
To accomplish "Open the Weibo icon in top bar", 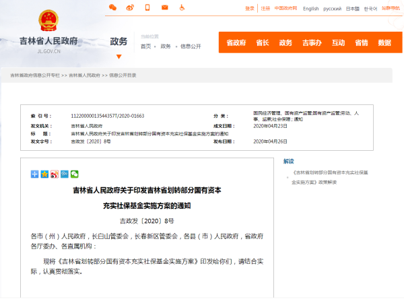I will pos(130,7).
